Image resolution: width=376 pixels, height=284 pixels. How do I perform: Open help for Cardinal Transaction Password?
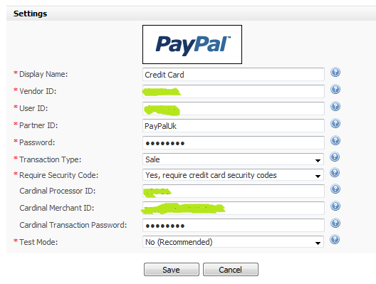click(x=335, y=223)
